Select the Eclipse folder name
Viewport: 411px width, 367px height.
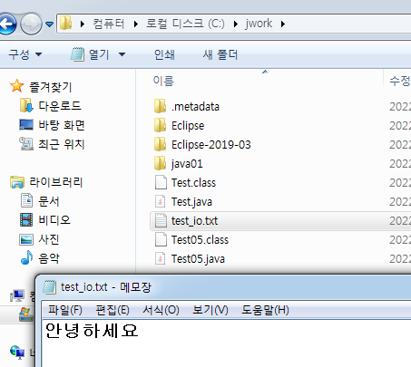[188, 126]
